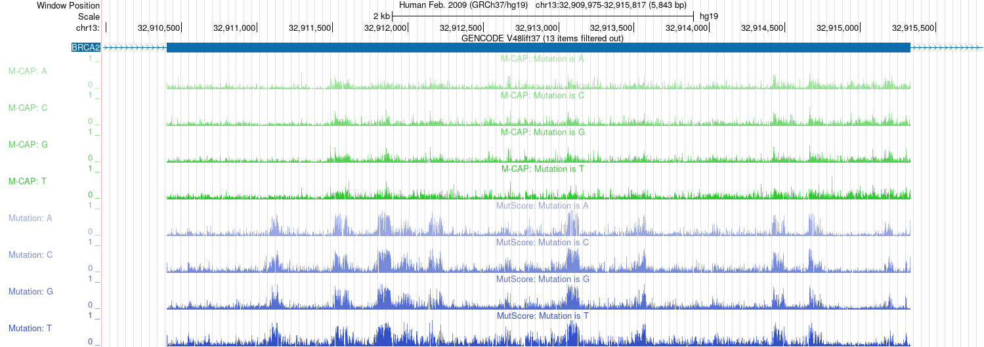Select the M-CAP: C track label
984x347 pixels.
[x=27, y=108]
